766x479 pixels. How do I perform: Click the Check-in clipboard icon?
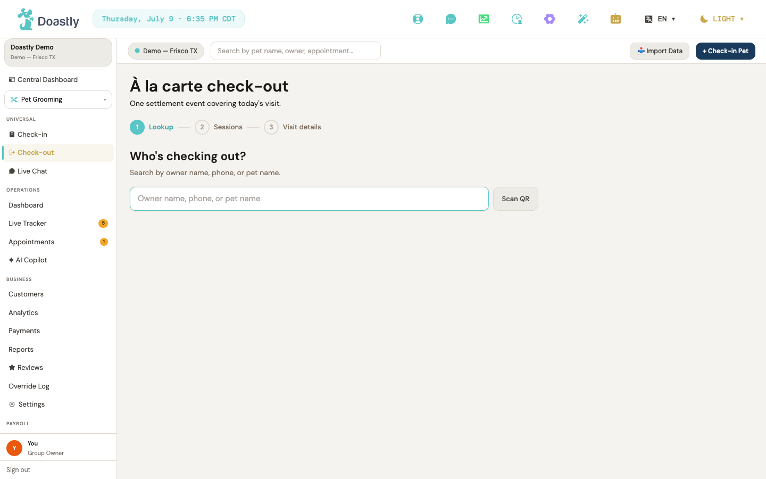point(12,135)
